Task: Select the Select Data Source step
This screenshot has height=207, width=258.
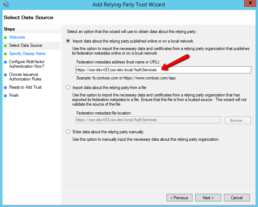Action: [x=26, y=45]
